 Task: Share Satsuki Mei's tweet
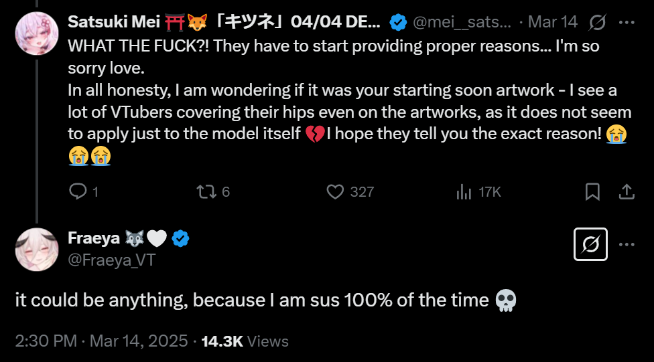627,192
